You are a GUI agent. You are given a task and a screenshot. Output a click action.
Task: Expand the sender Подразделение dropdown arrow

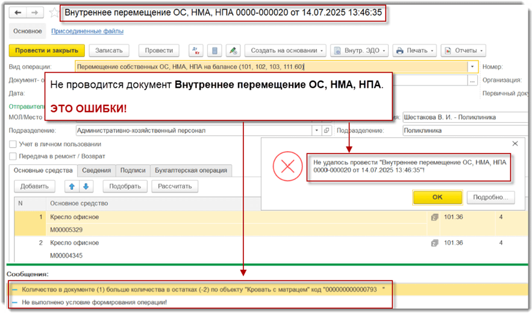316,131
